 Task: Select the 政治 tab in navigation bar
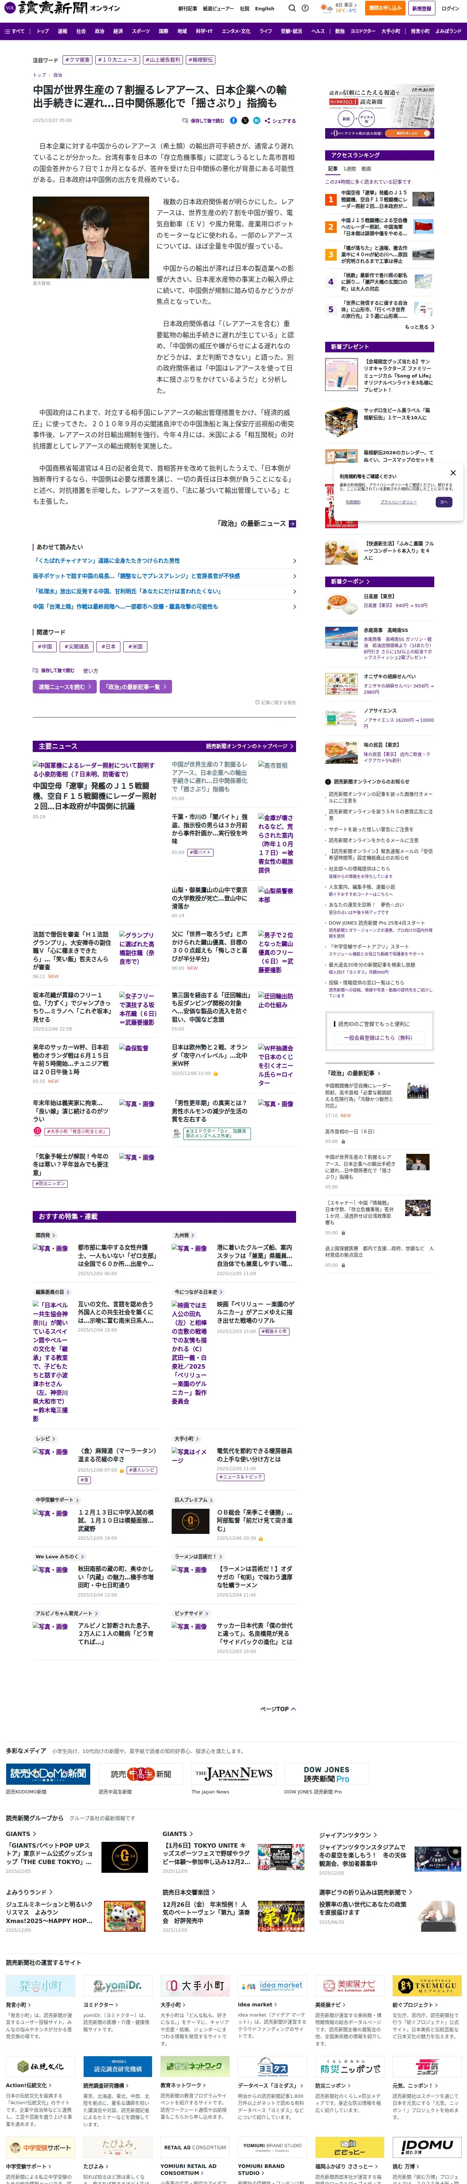(x=99, y=31)
